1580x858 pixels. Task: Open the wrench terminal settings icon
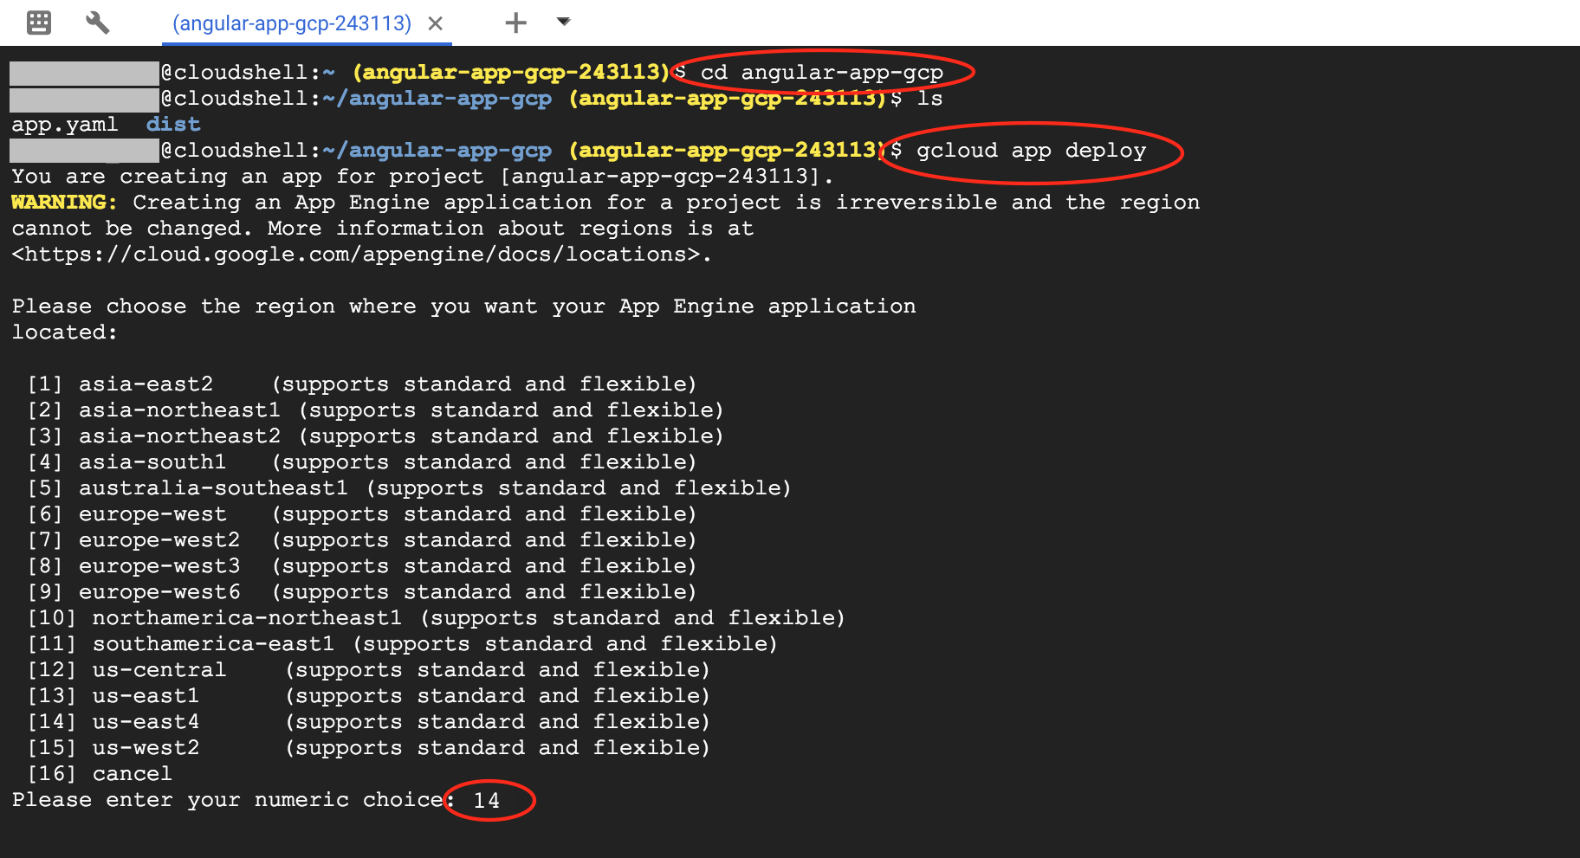pyautogui.click(x=98, y=23)
